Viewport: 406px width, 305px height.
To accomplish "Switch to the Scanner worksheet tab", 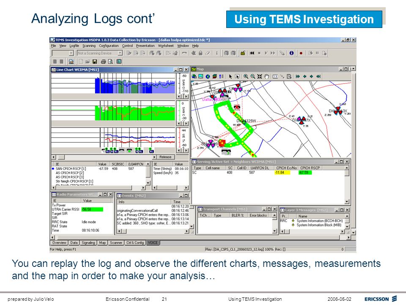I will (116, 243).
